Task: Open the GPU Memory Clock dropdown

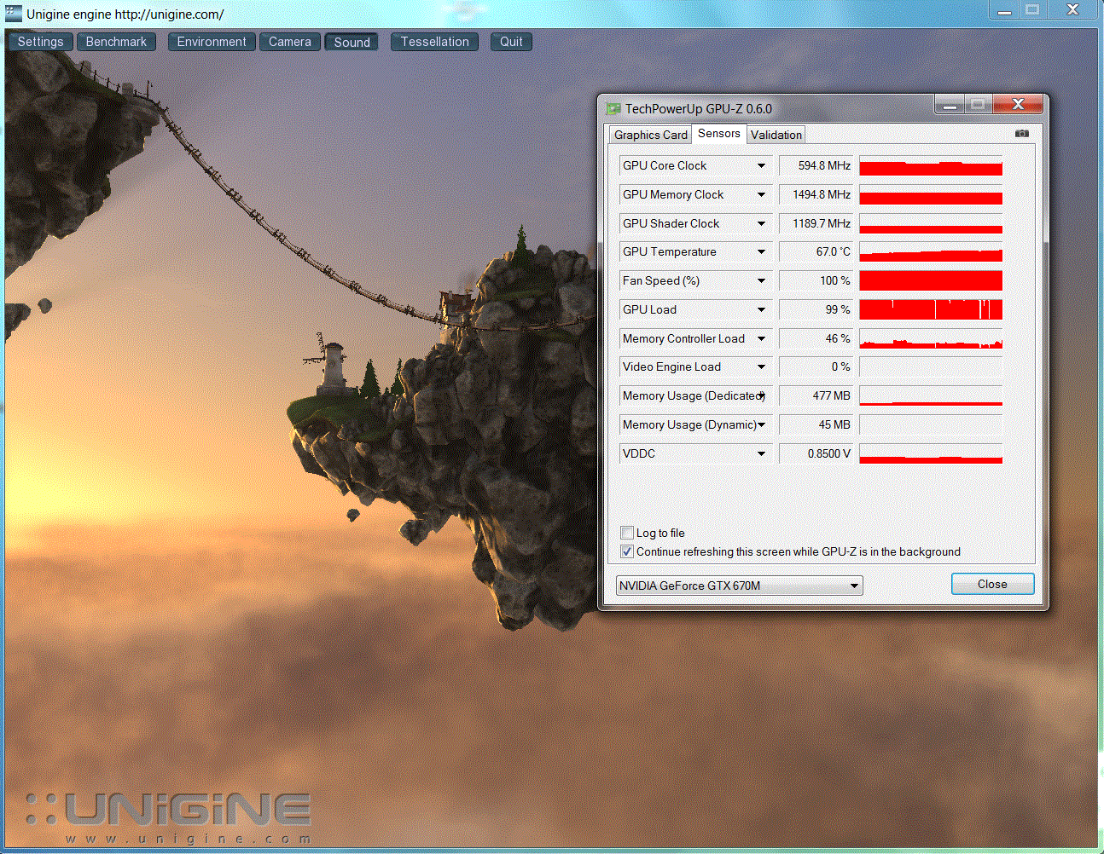Action: tap(761, 194)
